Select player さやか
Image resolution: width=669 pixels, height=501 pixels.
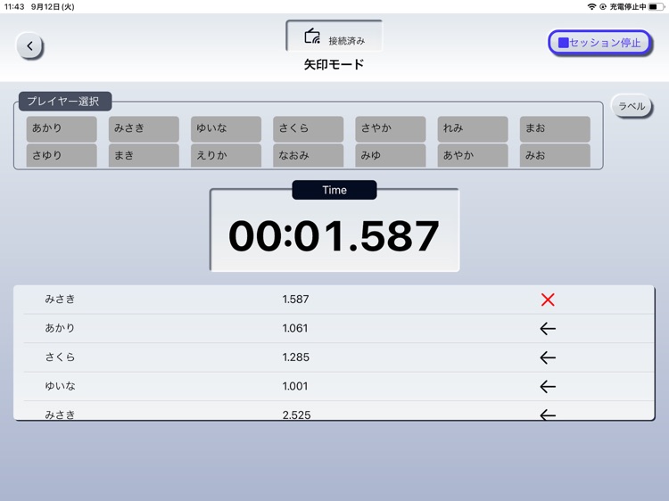[391, 128]
